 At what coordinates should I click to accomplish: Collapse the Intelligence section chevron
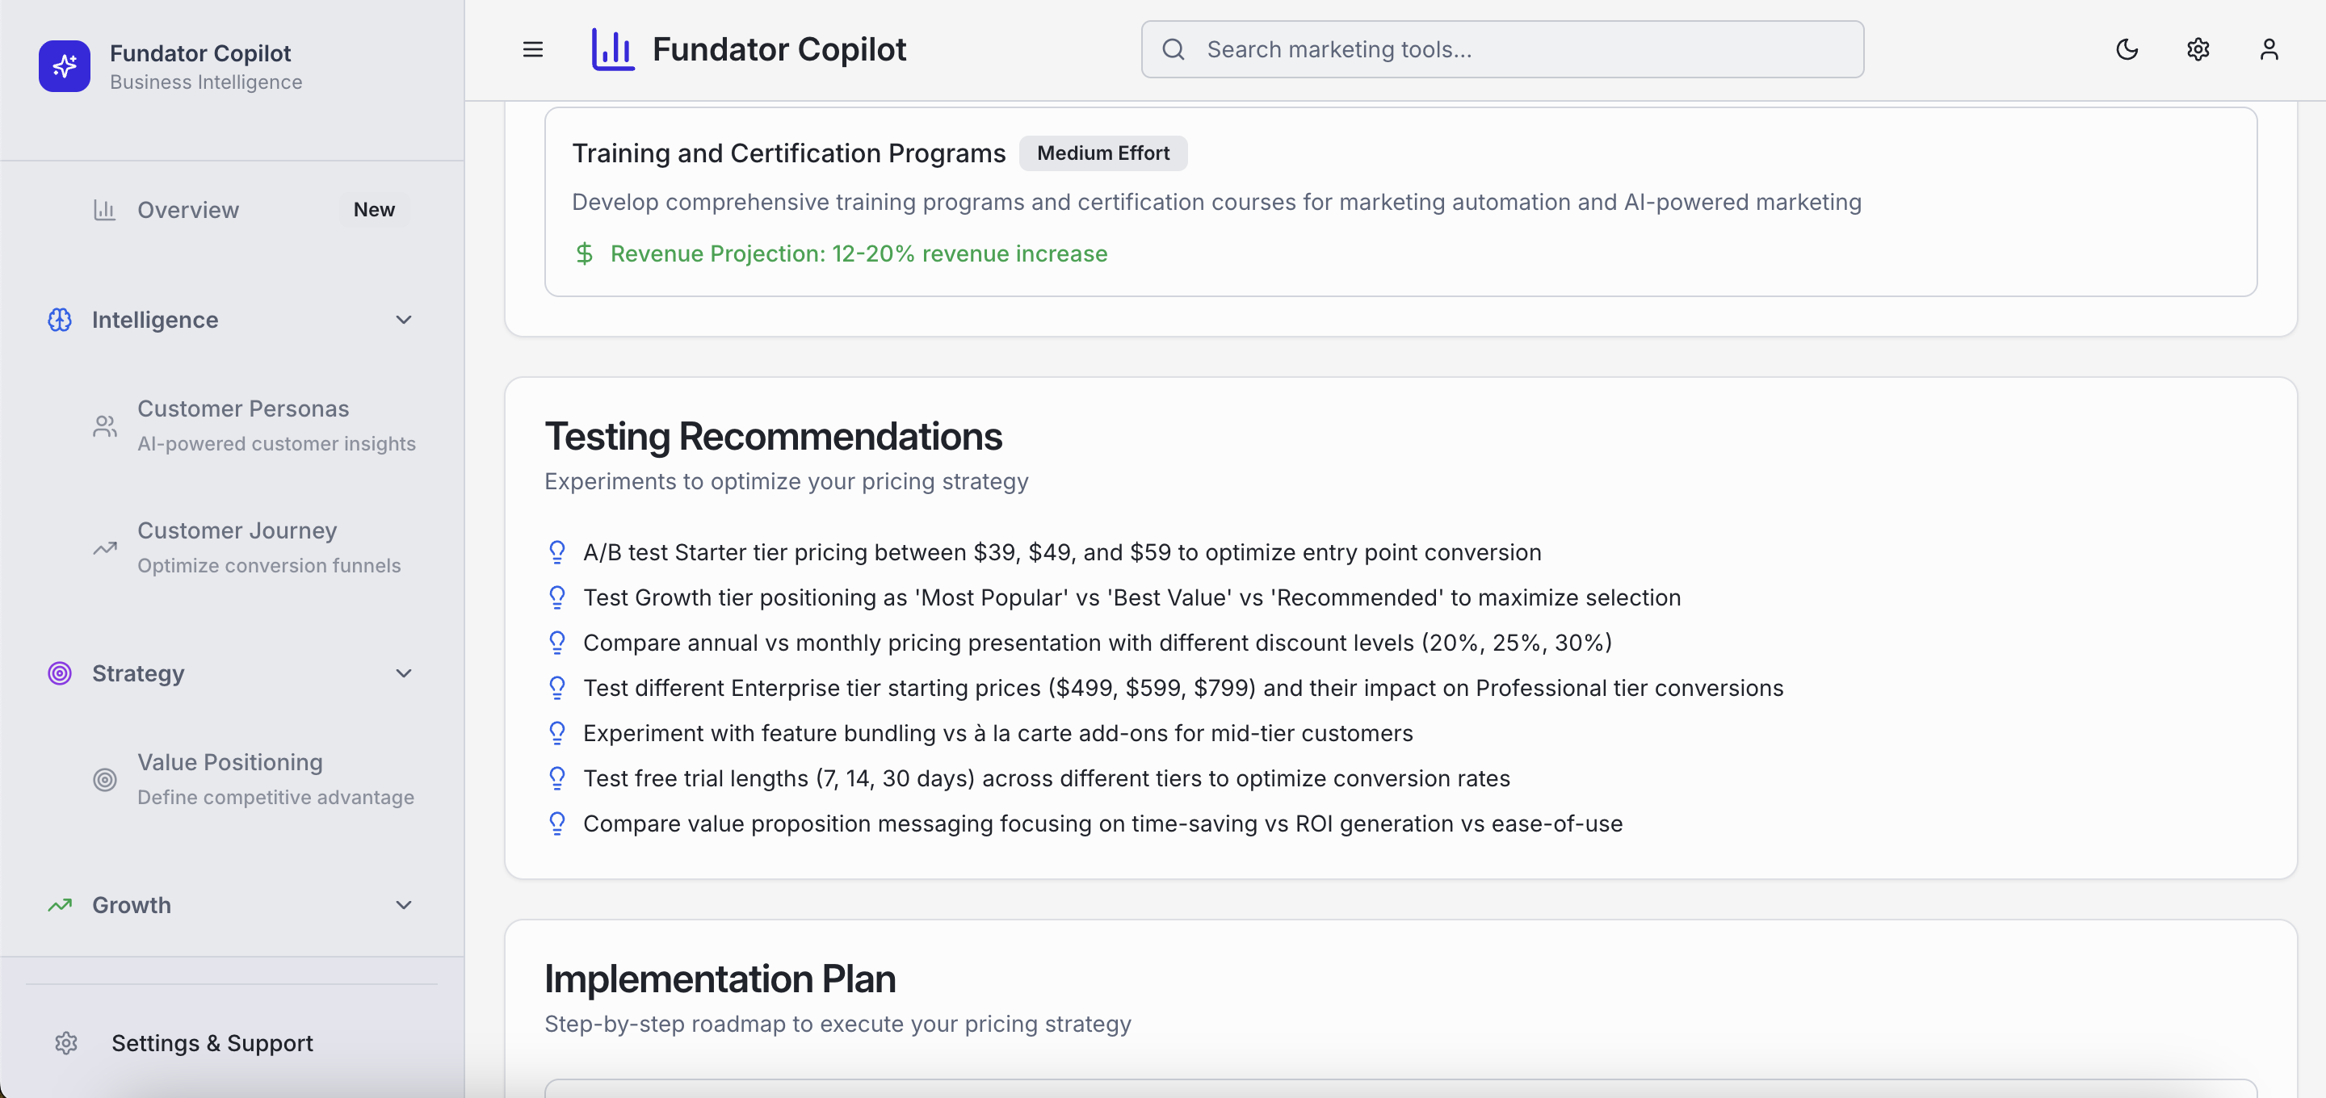(x=404, y=320)
